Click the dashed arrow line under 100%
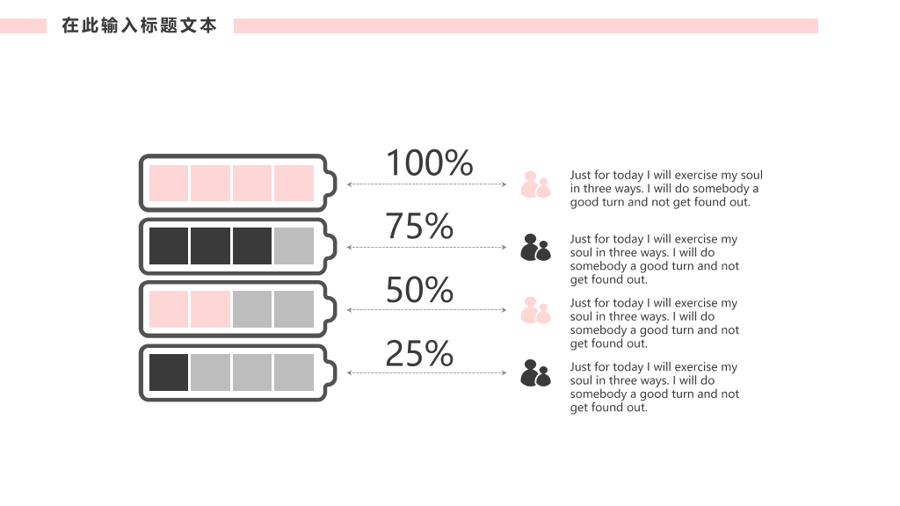The image size is (900, 506). [x=426, y=184]
